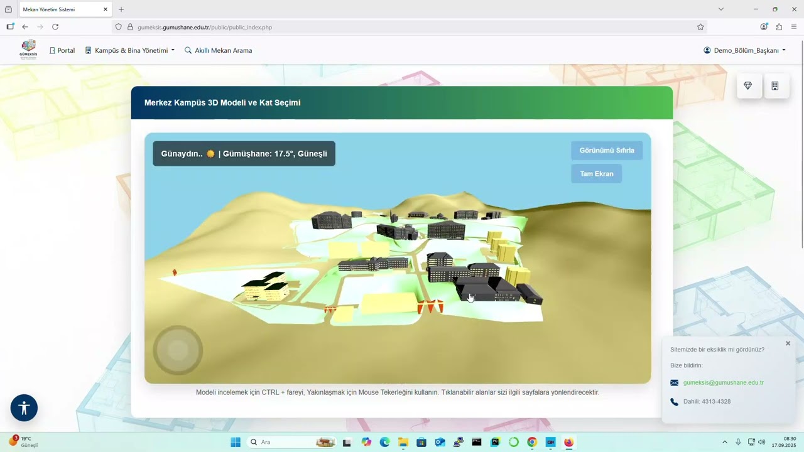The height and width of the screenshot is (452, 804).
Task: Open the list all tabs chevron
Action: 721,9
